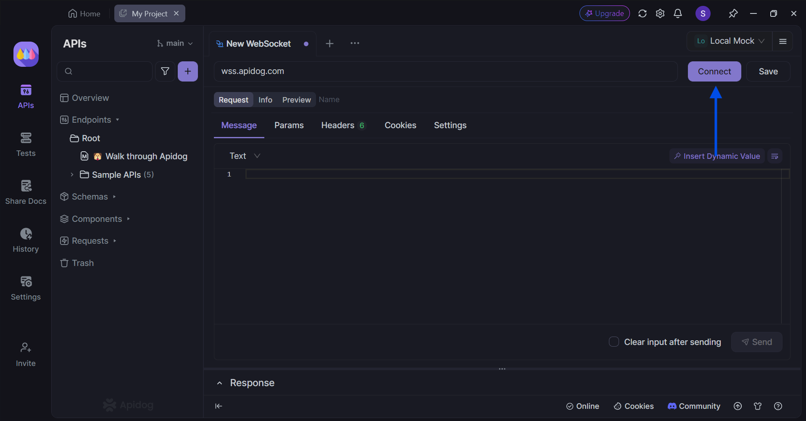Open History in left sidebar
Screen dimensions: 806x421
click(x=26, y=240)
